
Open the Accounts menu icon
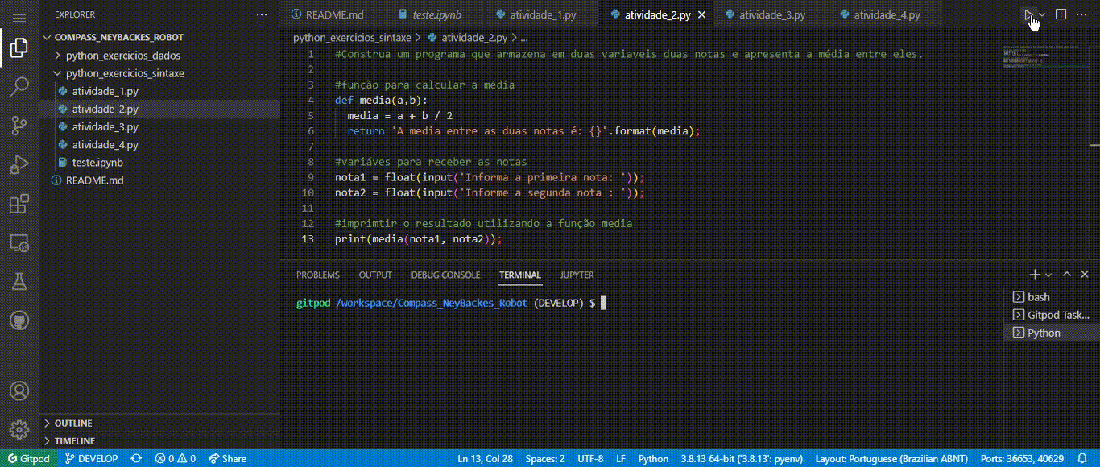tap(19, 391)
